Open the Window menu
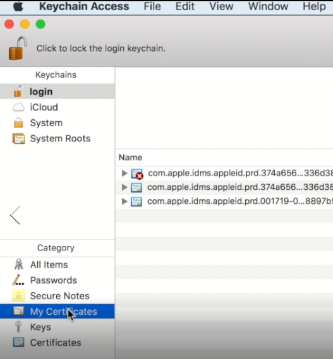The height and width of the screenshot is (359, 333). (x=268, y=6)
